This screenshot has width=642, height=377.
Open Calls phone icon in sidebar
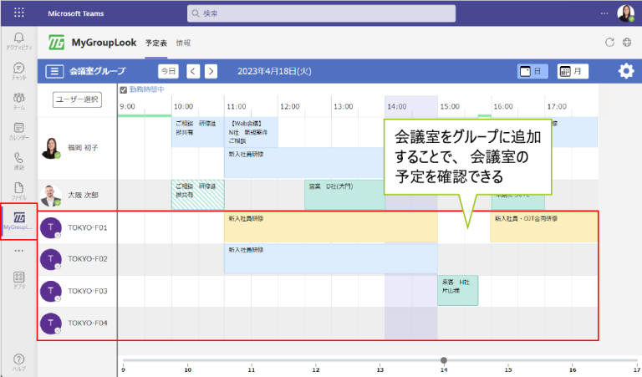[x=18, y=160]
